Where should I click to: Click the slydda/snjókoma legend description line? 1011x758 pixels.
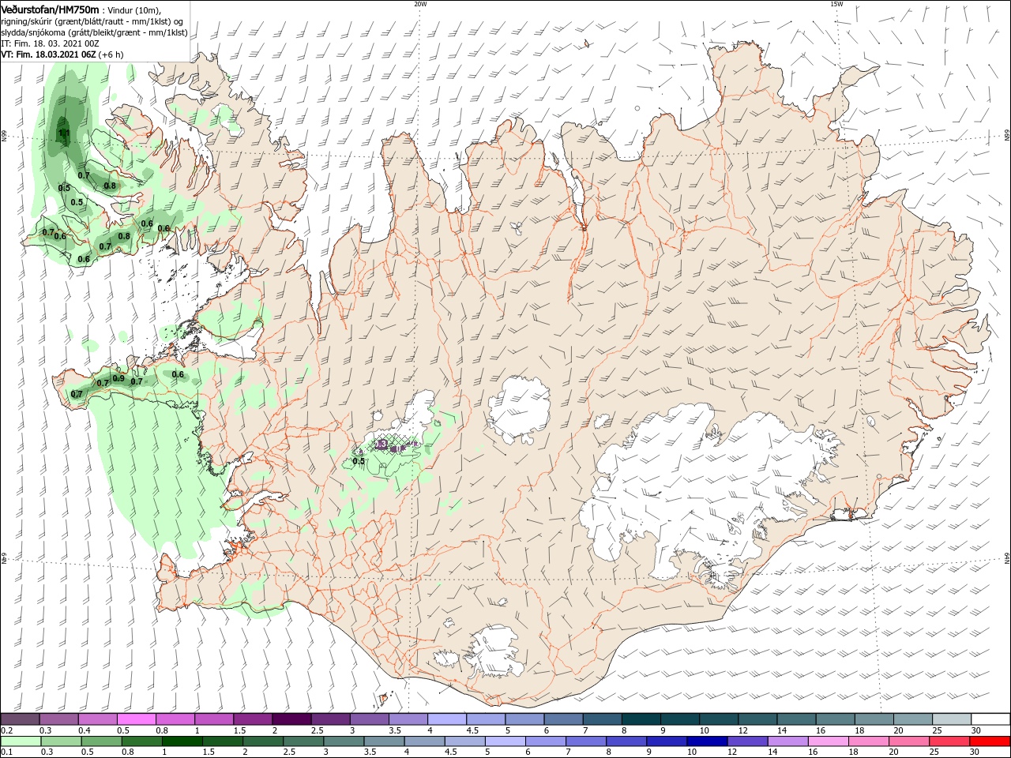coord(94,33)
